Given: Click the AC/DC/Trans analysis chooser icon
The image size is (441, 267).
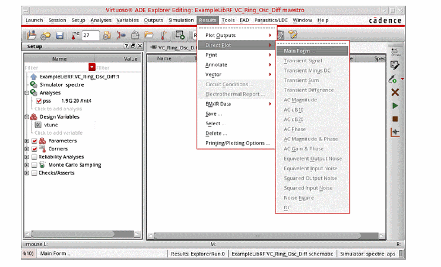Looking at the screenshot, I should (x=395, y=52).
